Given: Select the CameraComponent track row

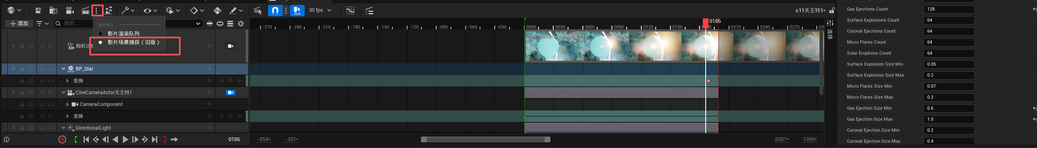Looking at the screenshot, I should click(125, 104).
